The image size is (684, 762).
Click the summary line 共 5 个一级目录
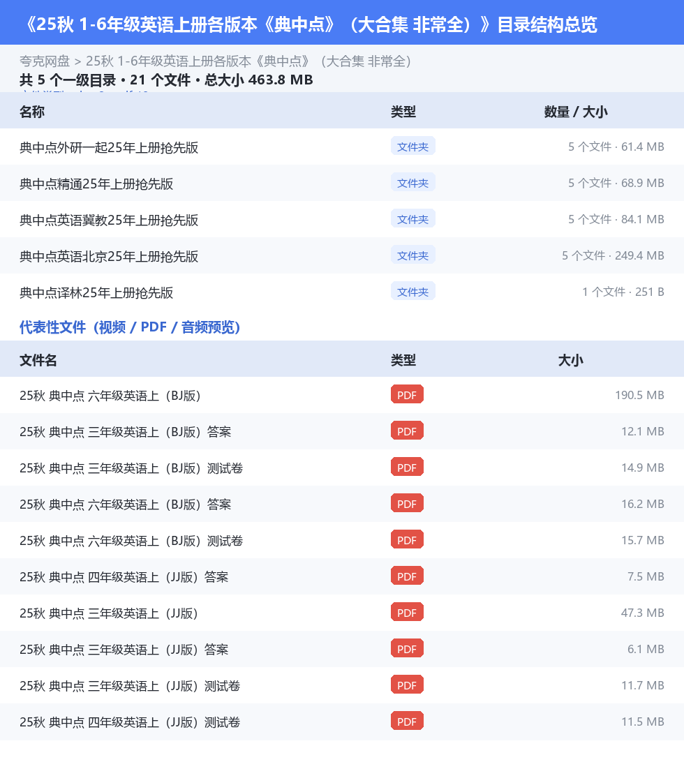click(166, 80)
